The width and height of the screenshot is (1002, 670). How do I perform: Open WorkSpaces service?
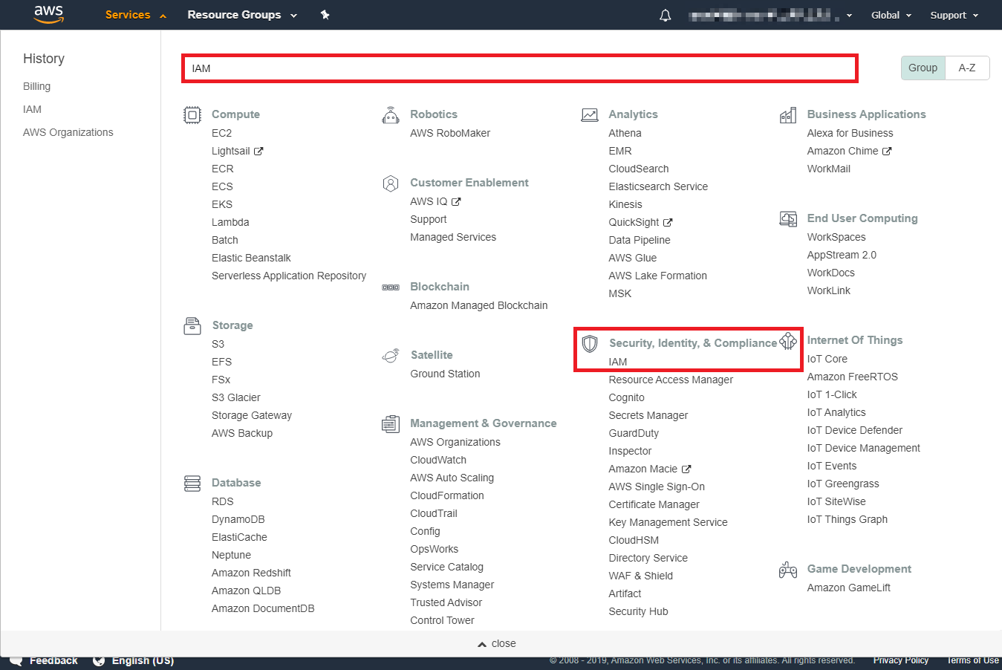836,237
